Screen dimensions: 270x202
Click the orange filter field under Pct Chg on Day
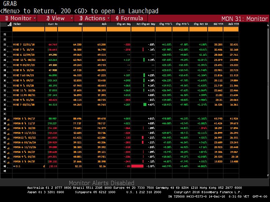(143, 29)
